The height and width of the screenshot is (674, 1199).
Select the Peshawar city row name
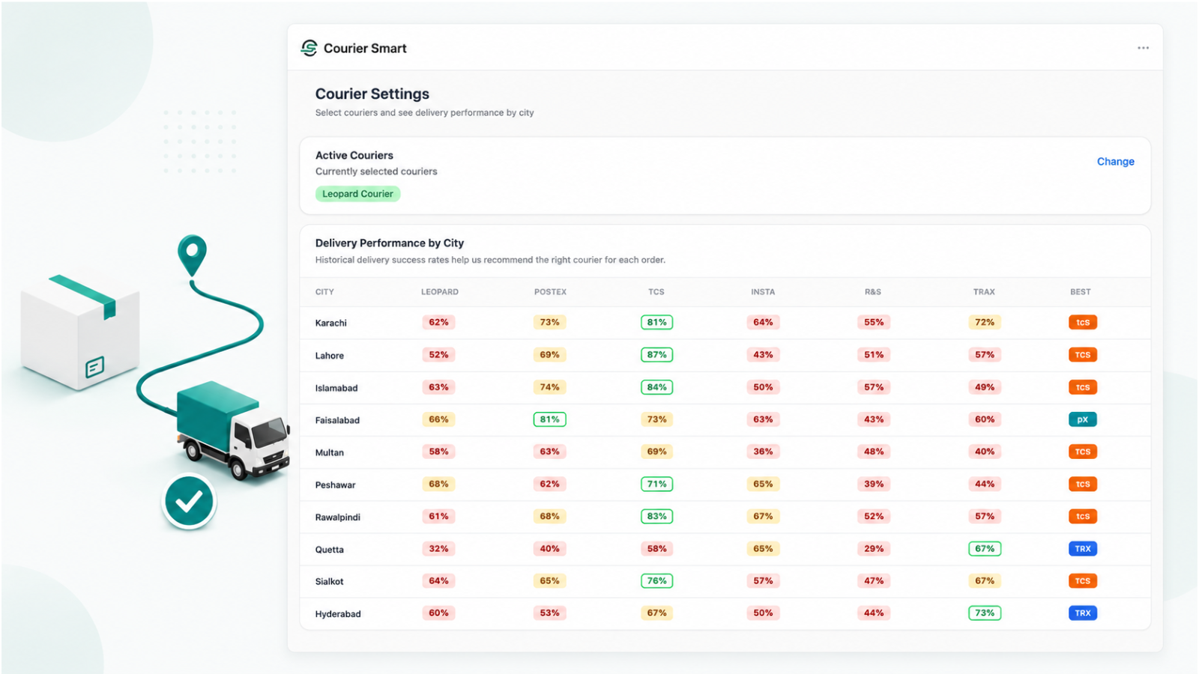[335, 485]
